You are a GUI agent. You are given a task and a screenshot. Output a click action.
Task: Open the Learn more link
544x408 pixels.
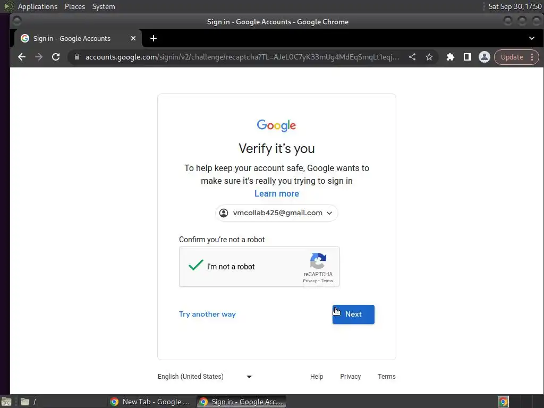[276, 193]
